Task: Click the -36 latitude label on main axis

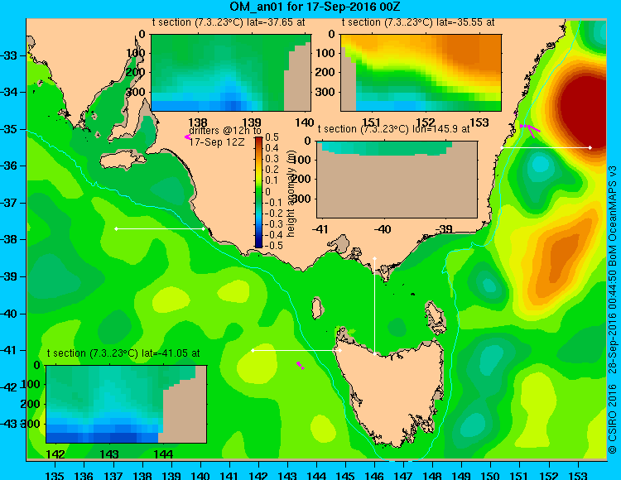Action: [x=9, y=166]
